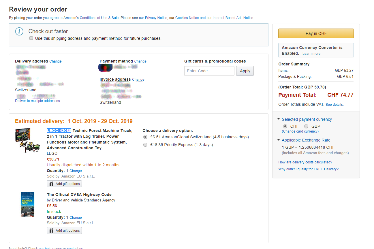374x249 pixels.
Task: Select CHF as payment currency
Action: tap(285, 126)
